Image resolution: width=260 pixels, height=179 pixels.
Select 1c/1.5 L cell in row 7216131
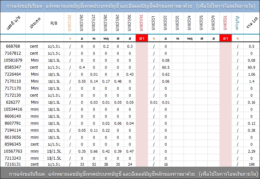(54, 164)
